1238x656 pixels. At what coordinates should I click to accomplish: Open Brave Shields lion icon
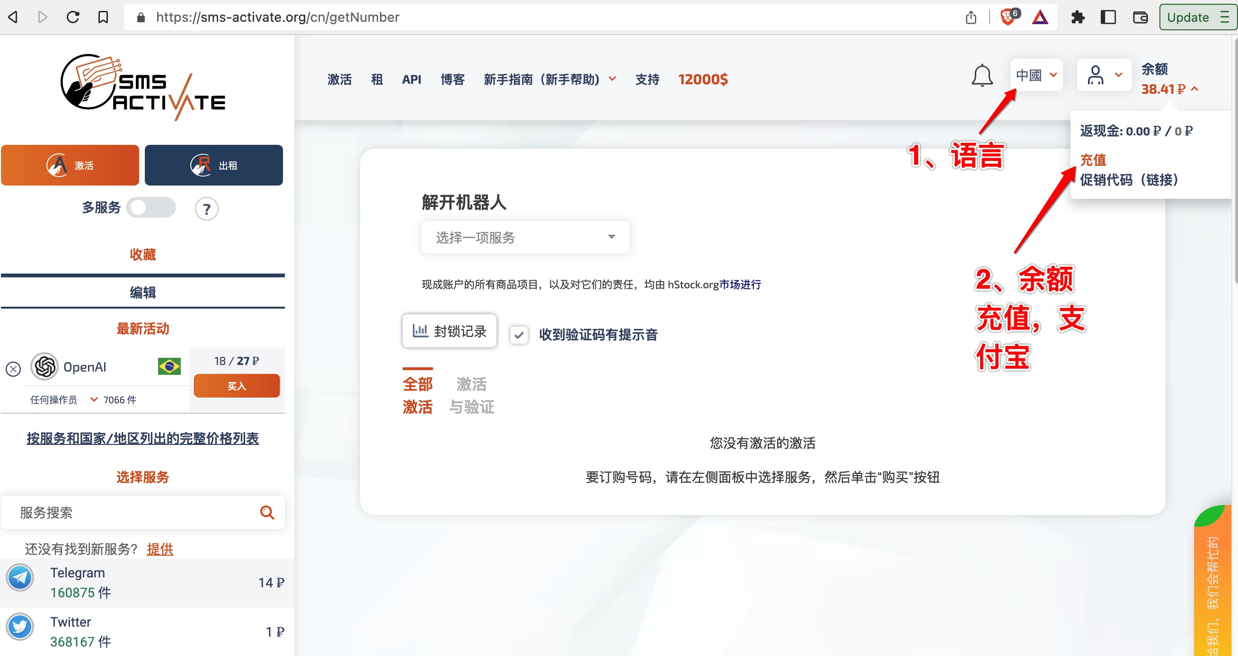pos(1009,18)
